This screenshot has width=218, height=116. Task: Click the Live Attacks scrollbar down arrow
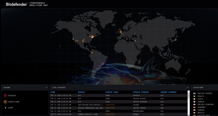coord(188,115)
